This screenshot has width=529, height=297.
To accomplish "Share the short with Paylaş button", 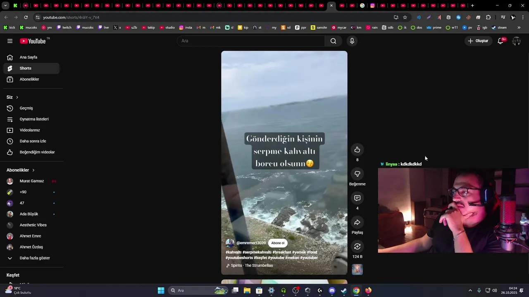I will 357,222.
